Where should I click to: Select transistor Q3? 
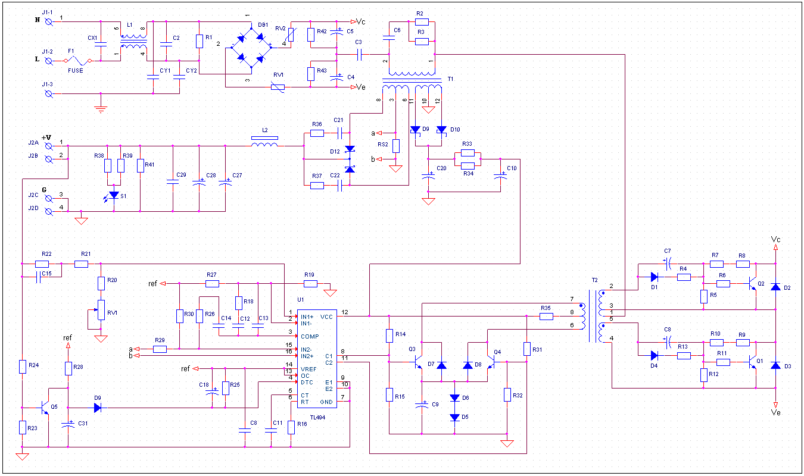(419, 364)
